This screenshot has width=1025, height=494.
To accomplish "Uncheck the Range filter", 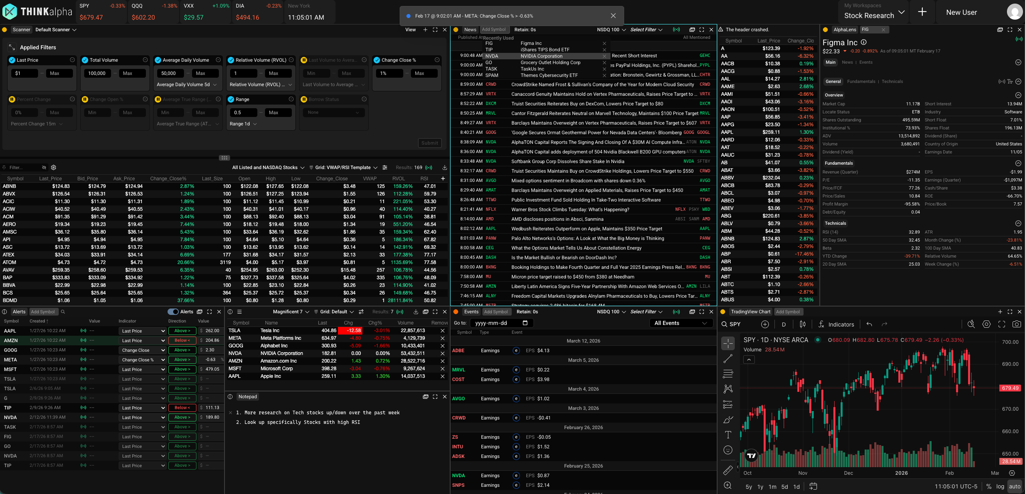I will [x=231, y=99].
